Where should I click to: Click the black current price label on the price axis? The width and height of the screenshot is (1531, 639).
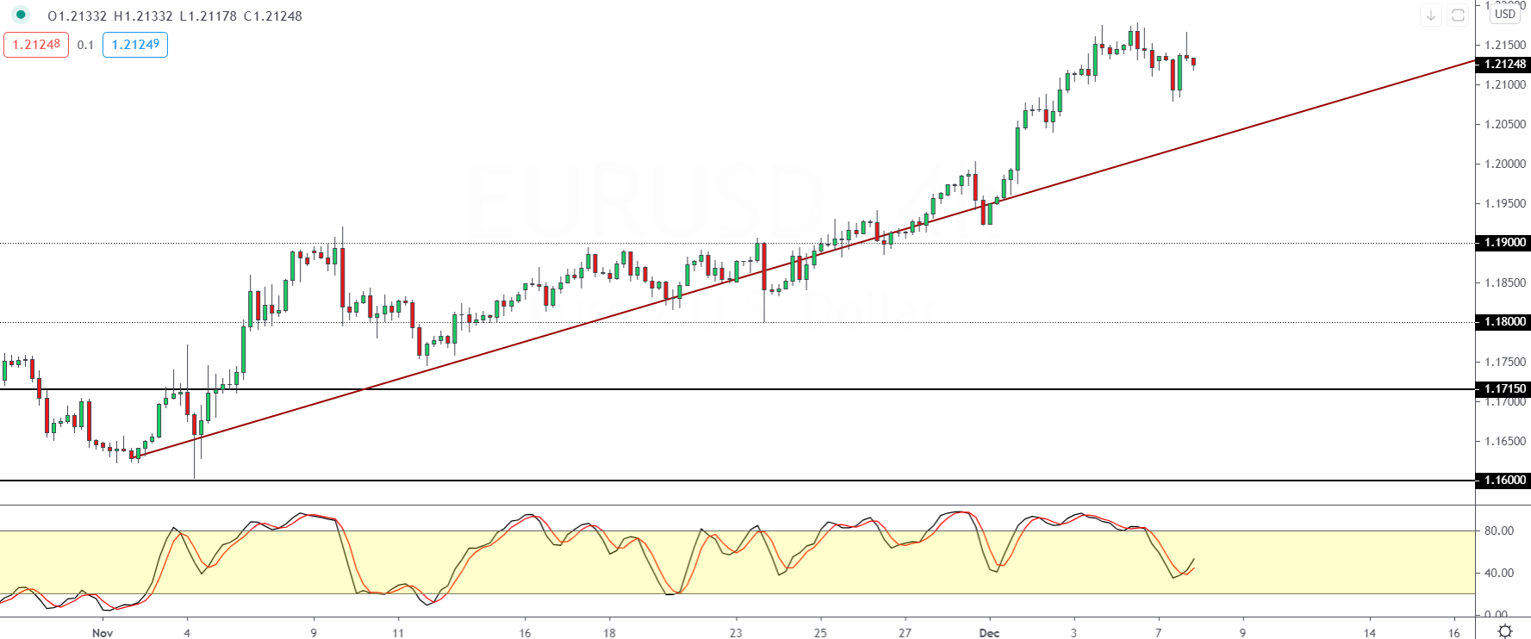pos(1504,65)
